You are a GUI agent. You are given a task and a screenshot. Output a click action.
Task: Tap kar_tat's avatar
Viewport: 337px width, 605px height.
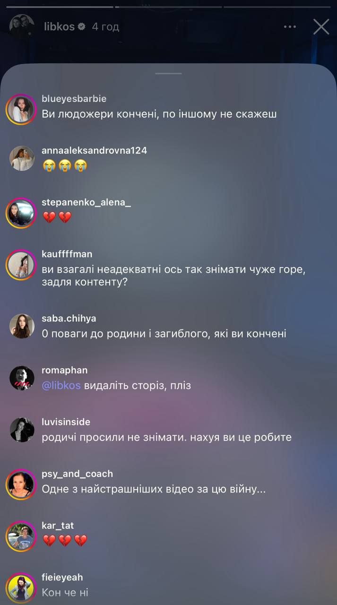(x=22, y=536)
